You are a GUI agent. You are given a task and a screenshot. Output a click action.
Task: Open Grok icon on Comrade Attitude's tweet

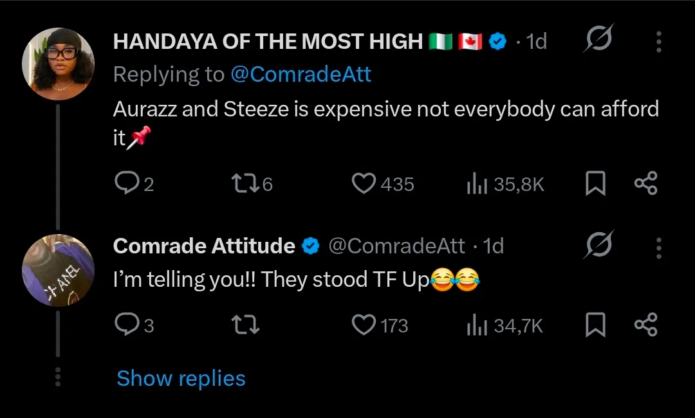coord(598,246)
